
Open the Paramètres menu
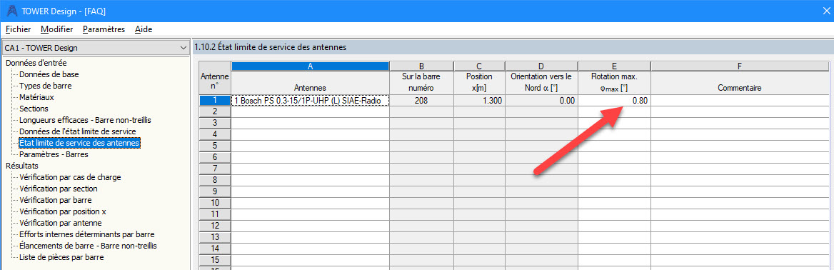coord(104,29)
